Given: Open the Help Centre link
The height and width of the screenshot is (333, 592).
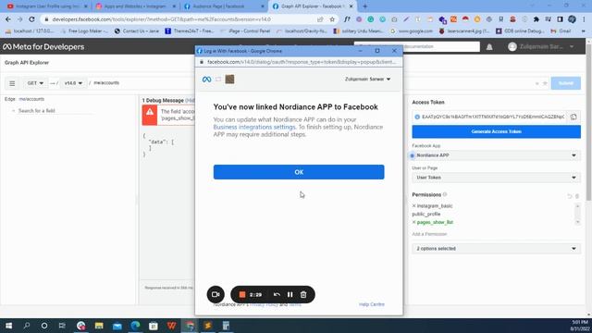Looking at the screenshot, I should click(372, 304).
